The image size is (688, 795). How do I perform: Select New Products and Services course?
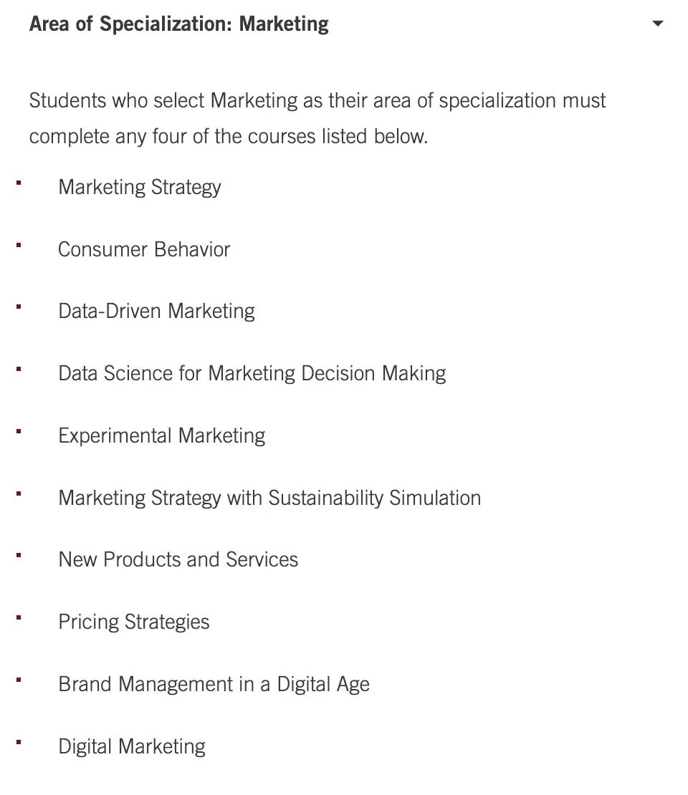click(x=178, y=560)
